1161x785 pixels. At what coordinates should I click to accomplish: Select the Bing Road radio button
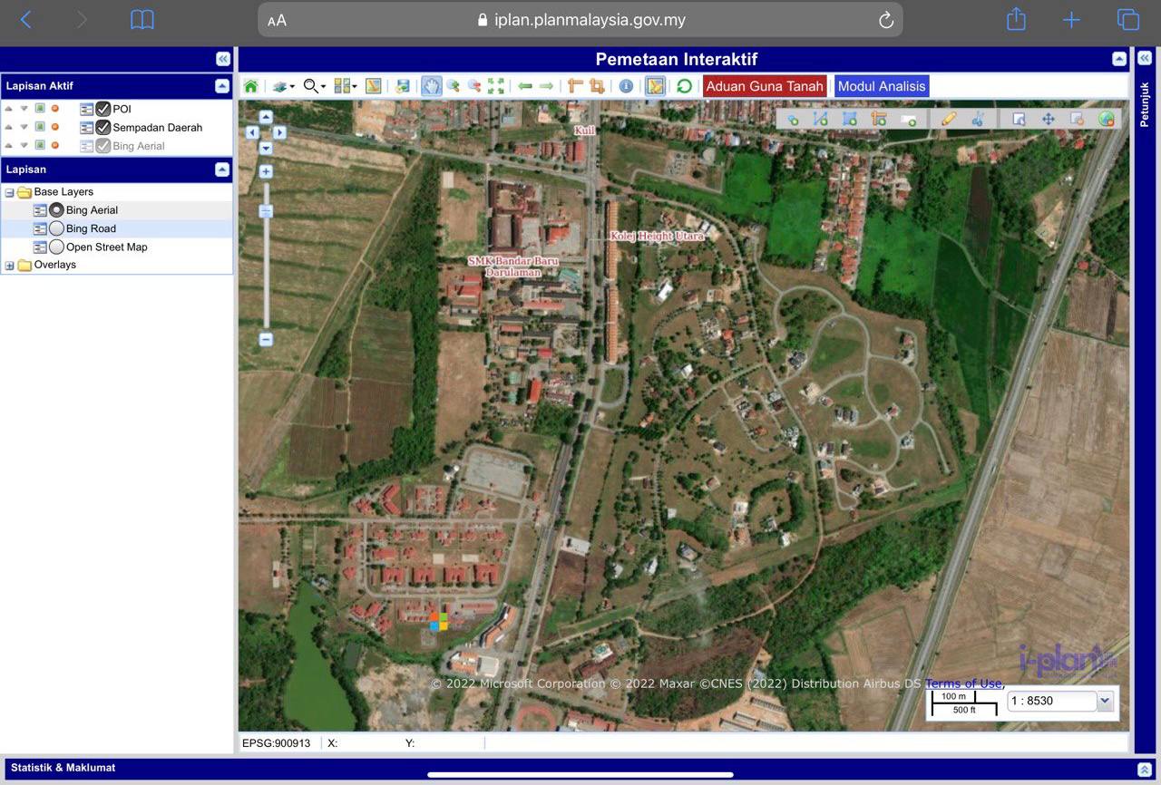click(56, 228)
